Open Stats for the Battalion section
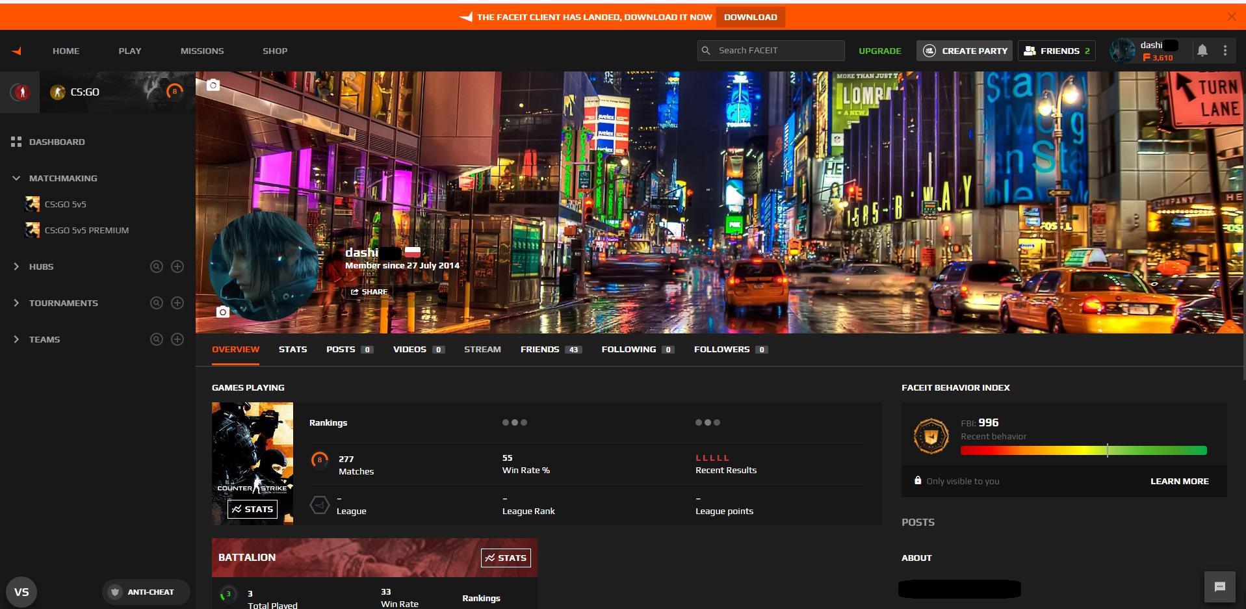This screenshot has height=609, width=1246. pos(506,558)
